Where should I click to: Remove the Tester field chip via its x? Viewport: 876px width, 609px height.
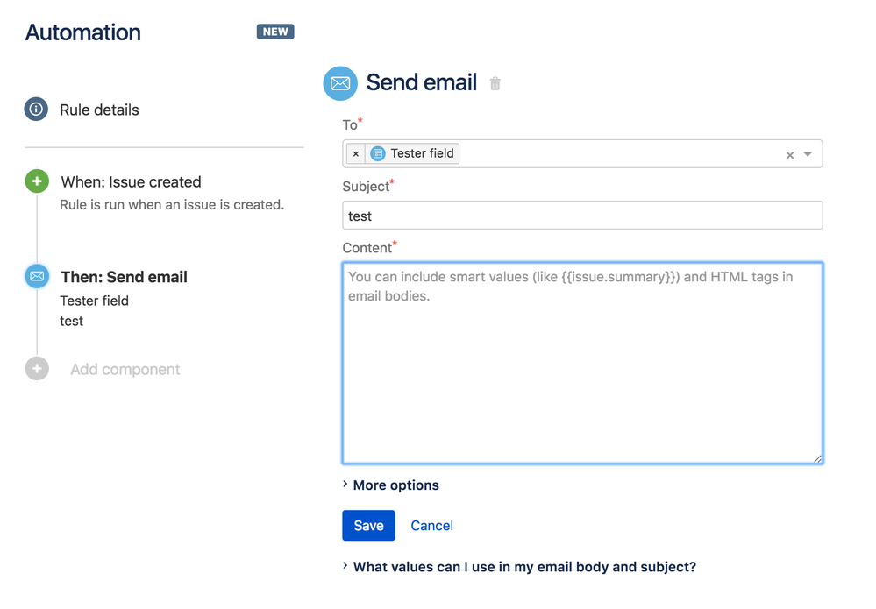click(x=354, y=152)
